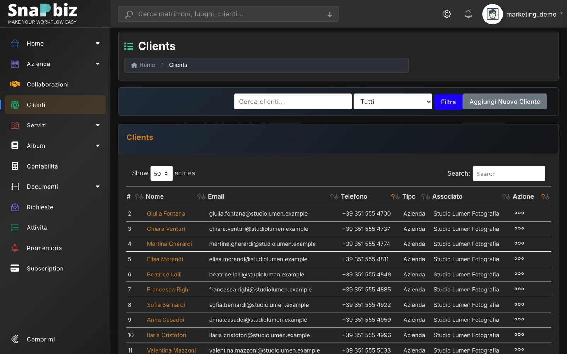Open the notifications bell icon

pyautogui.click(x=468, y=14)
